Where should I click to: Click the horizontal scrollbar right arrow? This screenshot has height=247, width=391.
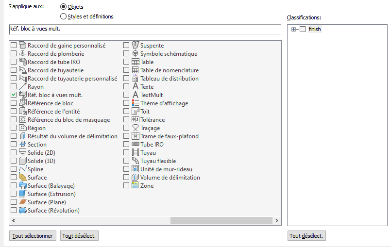tap(277, 221)
